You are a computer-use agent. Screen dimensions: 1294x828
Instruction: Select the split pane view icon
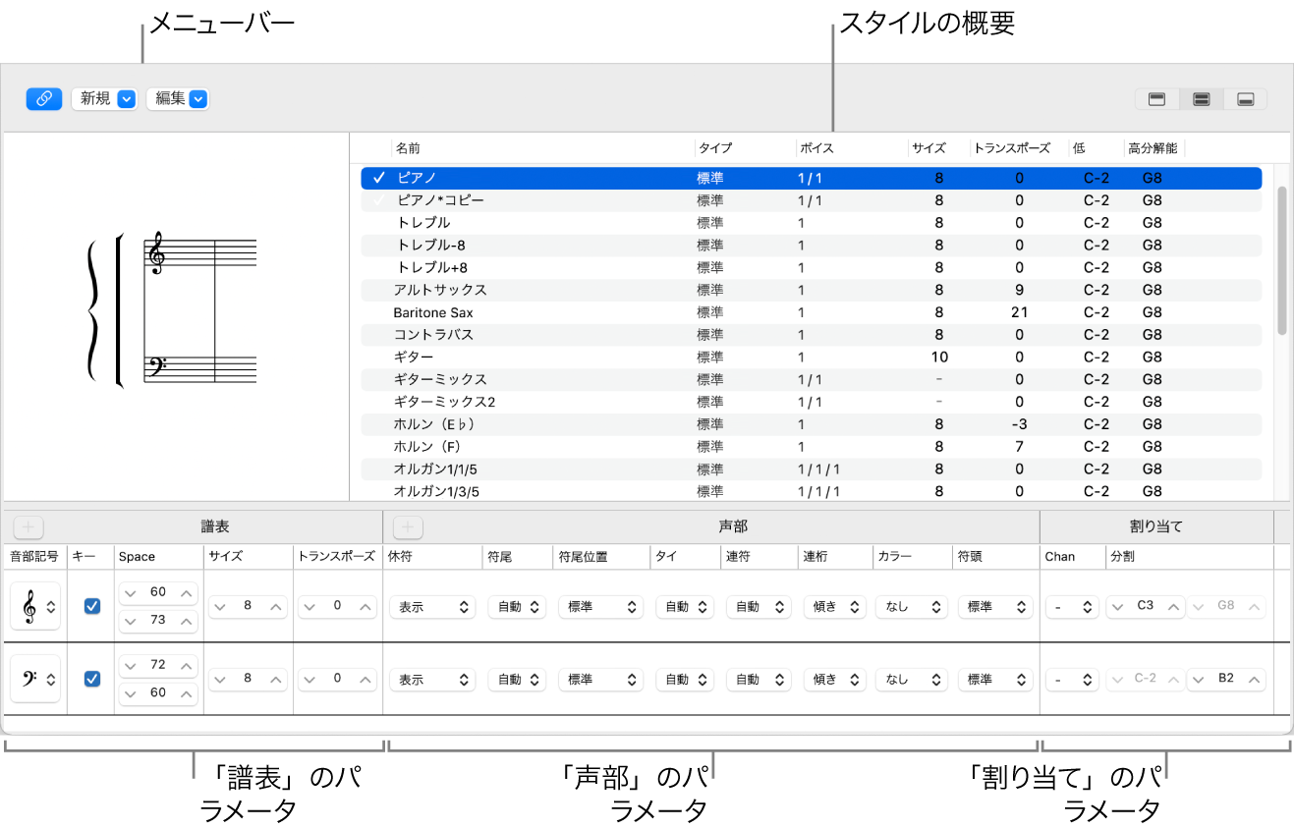click(x=1201, y=98)
